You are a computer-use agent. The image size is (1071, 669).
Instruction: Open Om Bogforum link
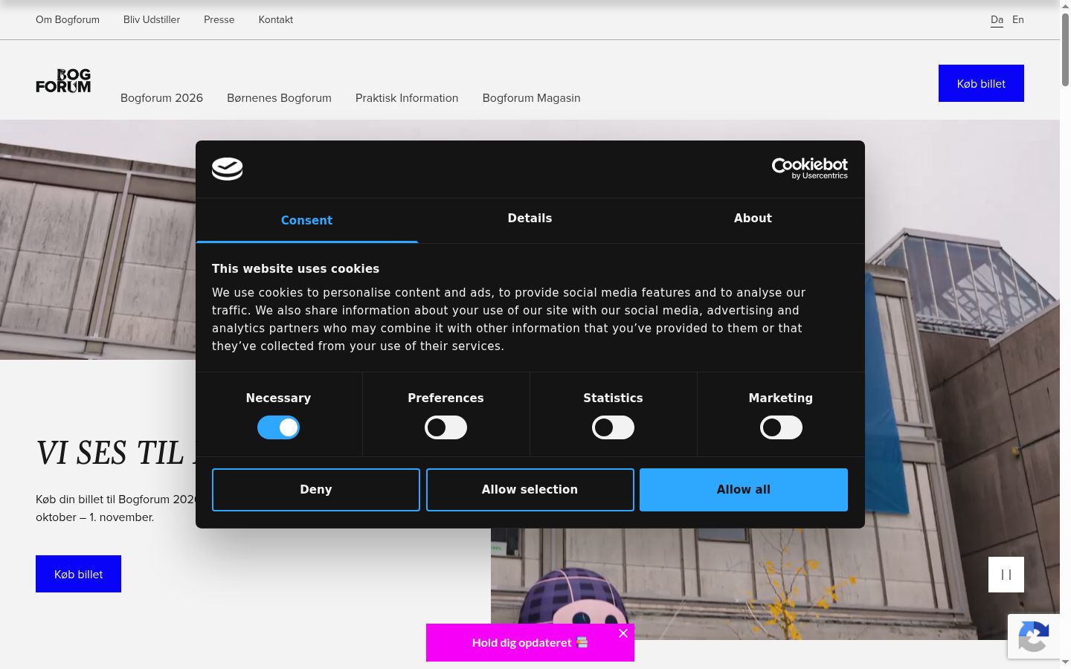click(68, 20)
